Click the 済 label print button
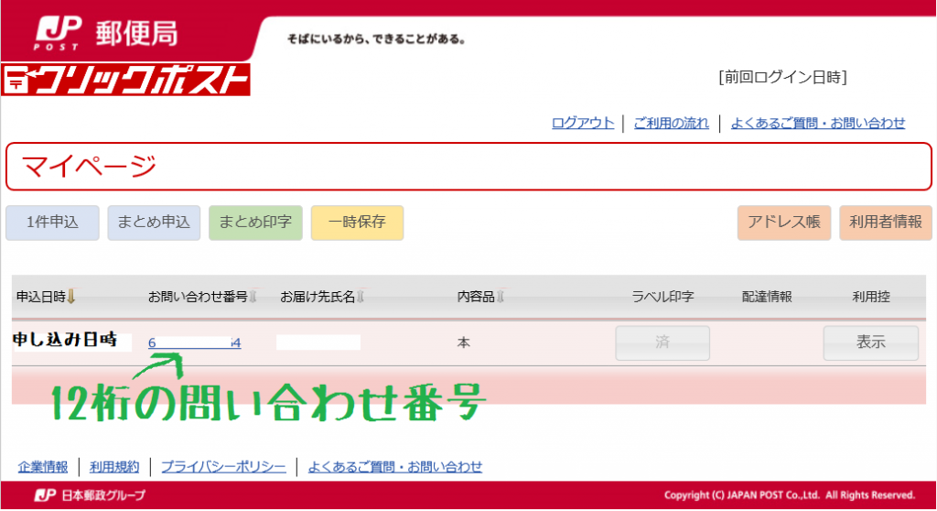Image resolution: width=937 pixels, height=511 pixels. point(662,343)
